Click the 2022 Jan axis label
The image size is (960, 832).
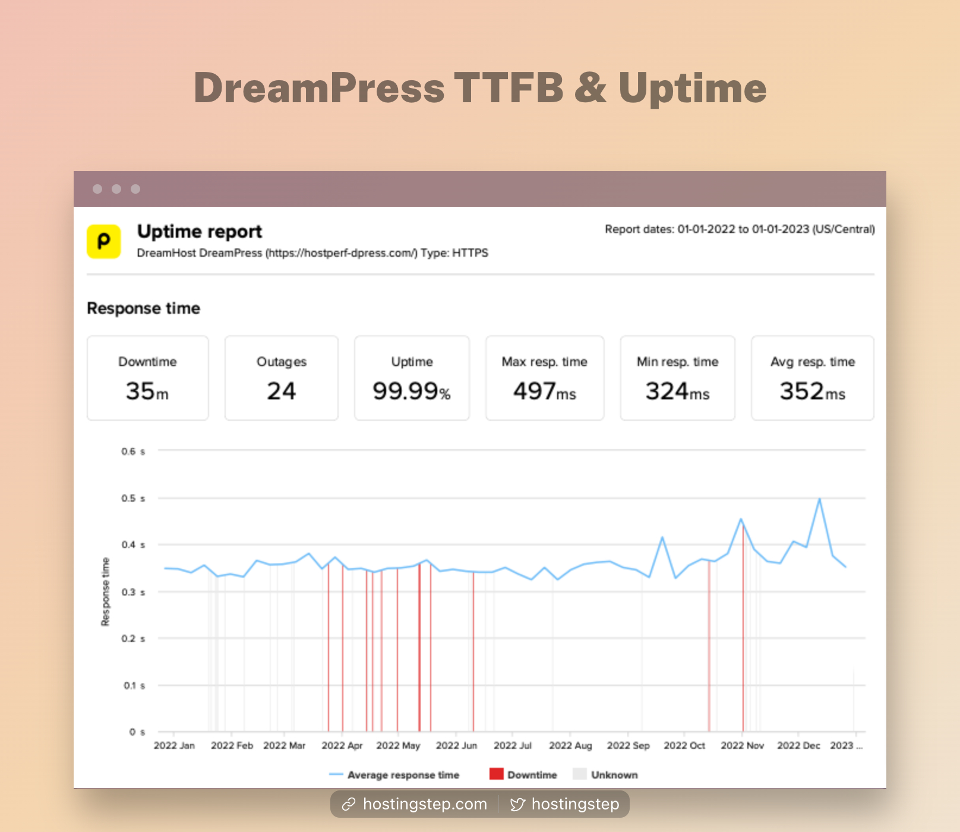pos(174,745)
